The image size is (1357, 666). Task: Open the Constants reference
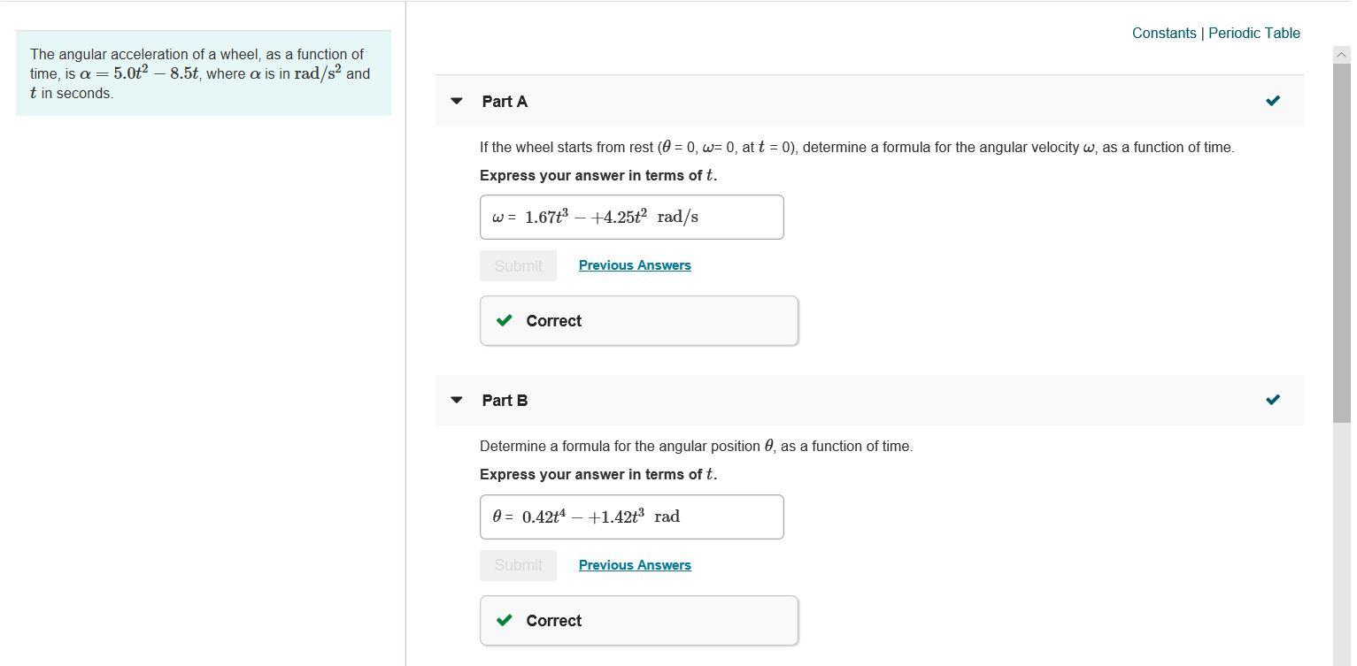tap(1164, 33)
